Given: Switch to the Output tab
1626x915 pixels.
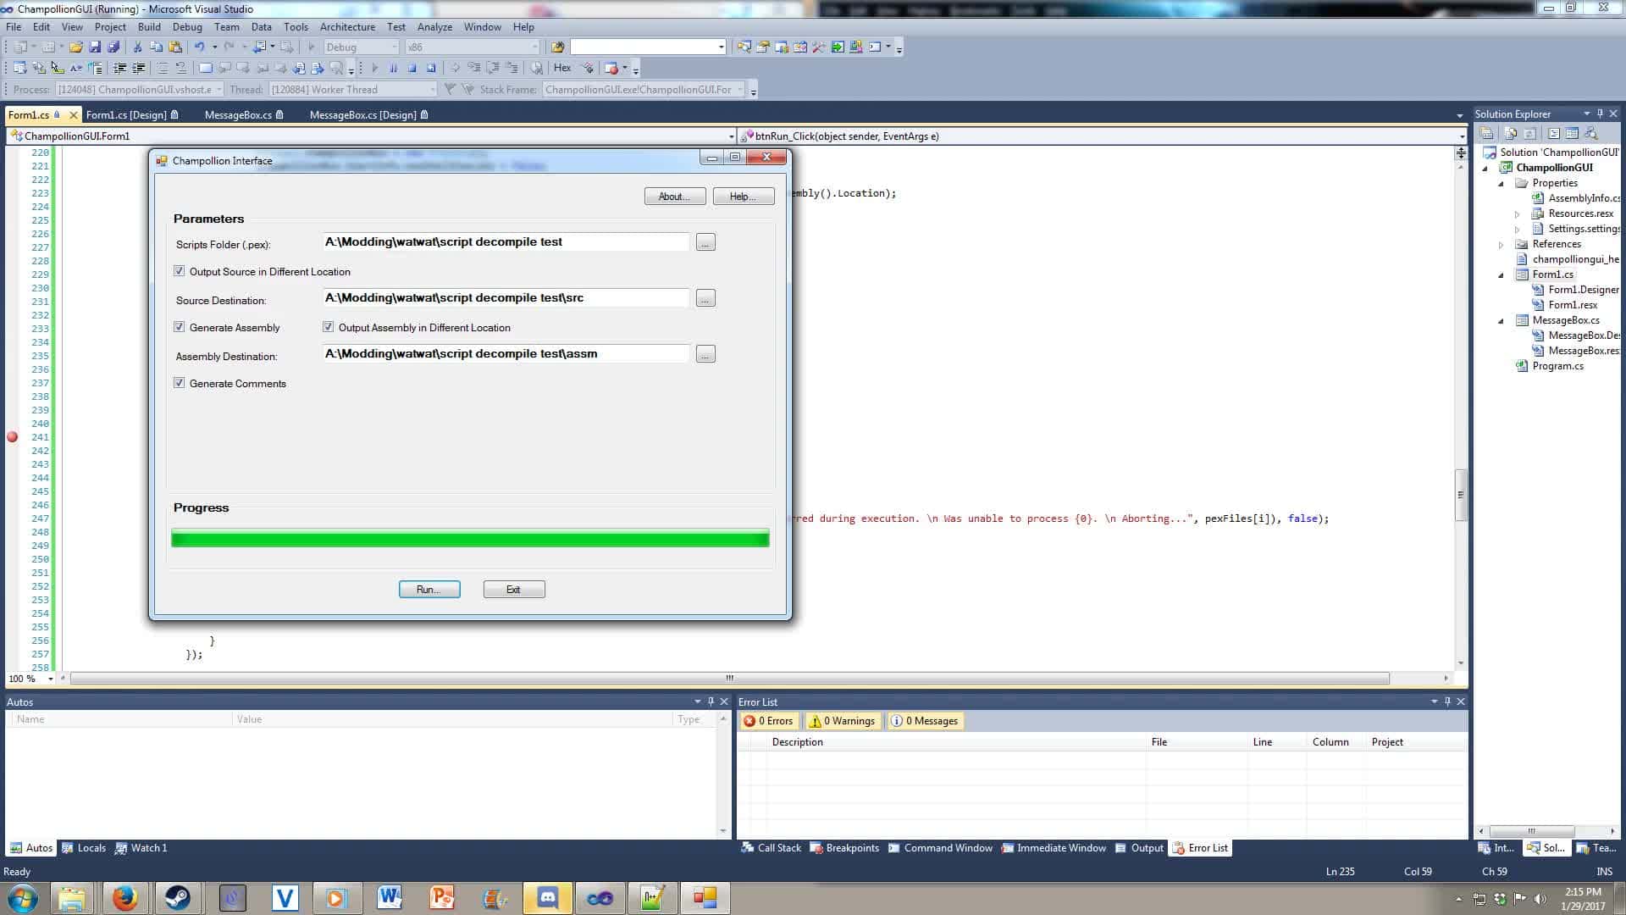Looking at the screenshot, I should coord(1139,847).
